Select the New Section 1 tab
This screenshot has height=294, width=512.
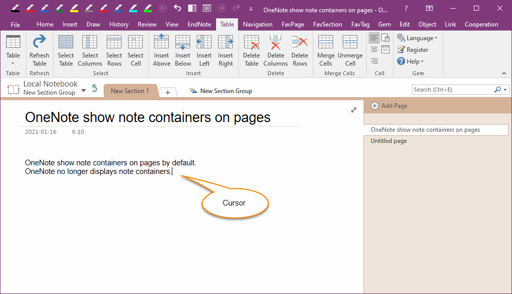click(130, 91)
